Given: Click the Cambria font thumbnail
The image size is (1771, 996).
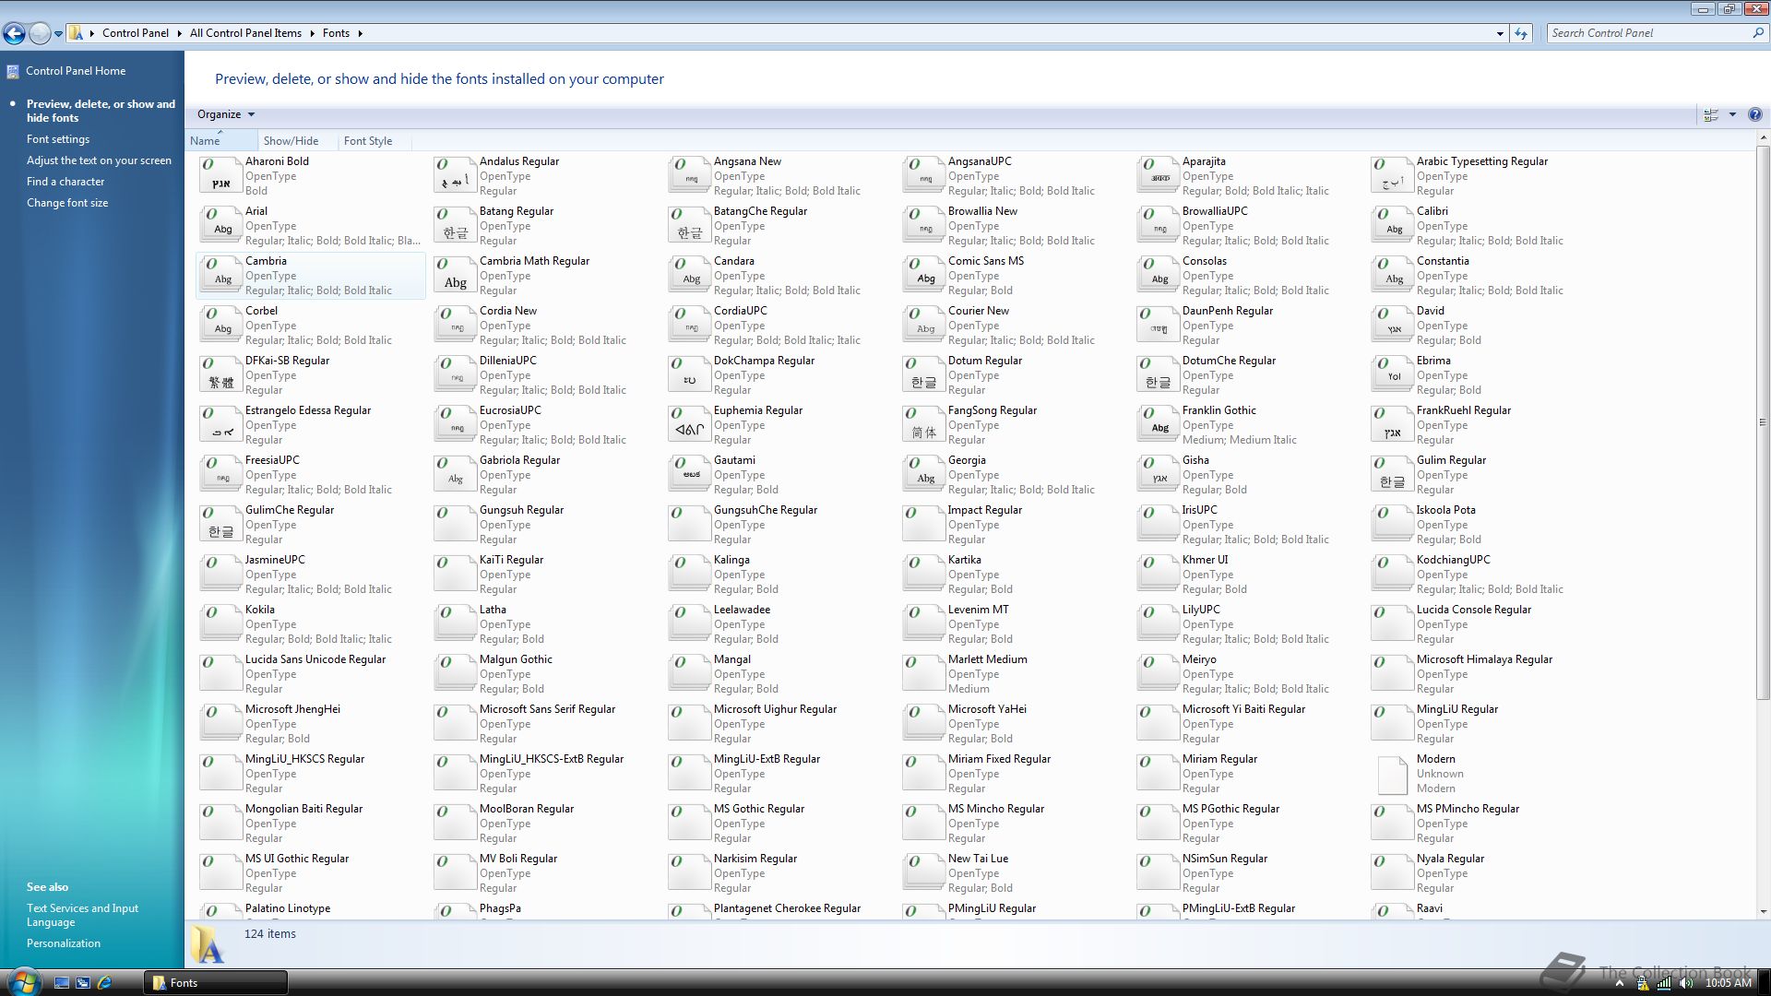Looking at the screenshot, I should 220,275.
